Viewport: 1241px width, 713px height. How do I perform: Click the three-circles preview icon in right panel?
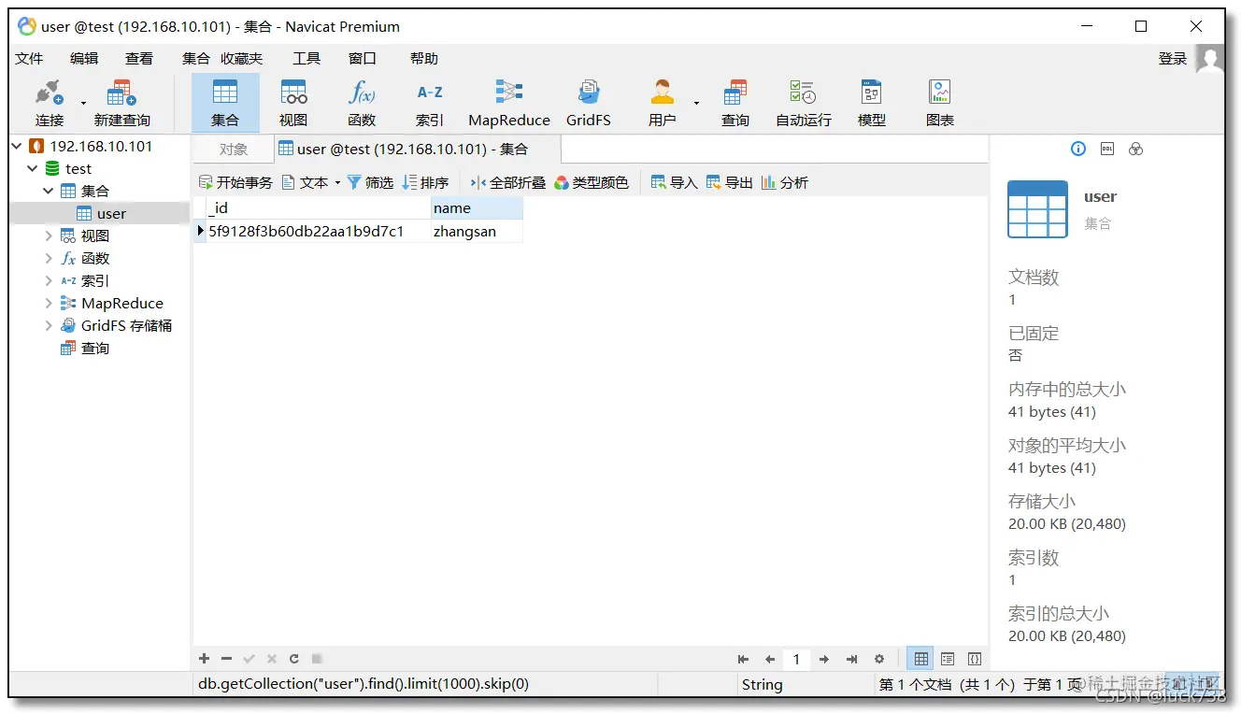1136,150
